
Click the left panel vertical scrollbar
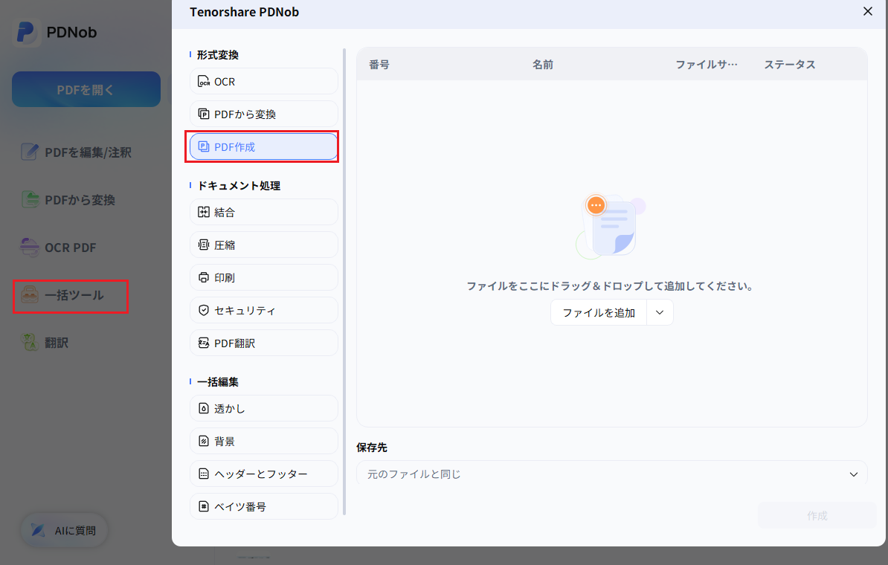(x=344, y=282)
